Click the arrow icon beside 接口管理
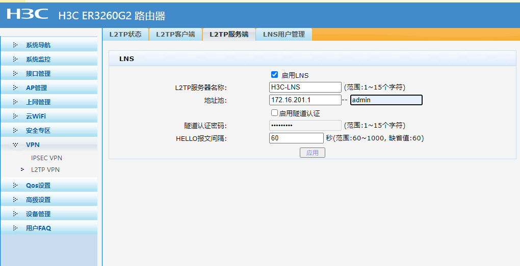Viewport: 520px width, 266px height. coord(15,73)
